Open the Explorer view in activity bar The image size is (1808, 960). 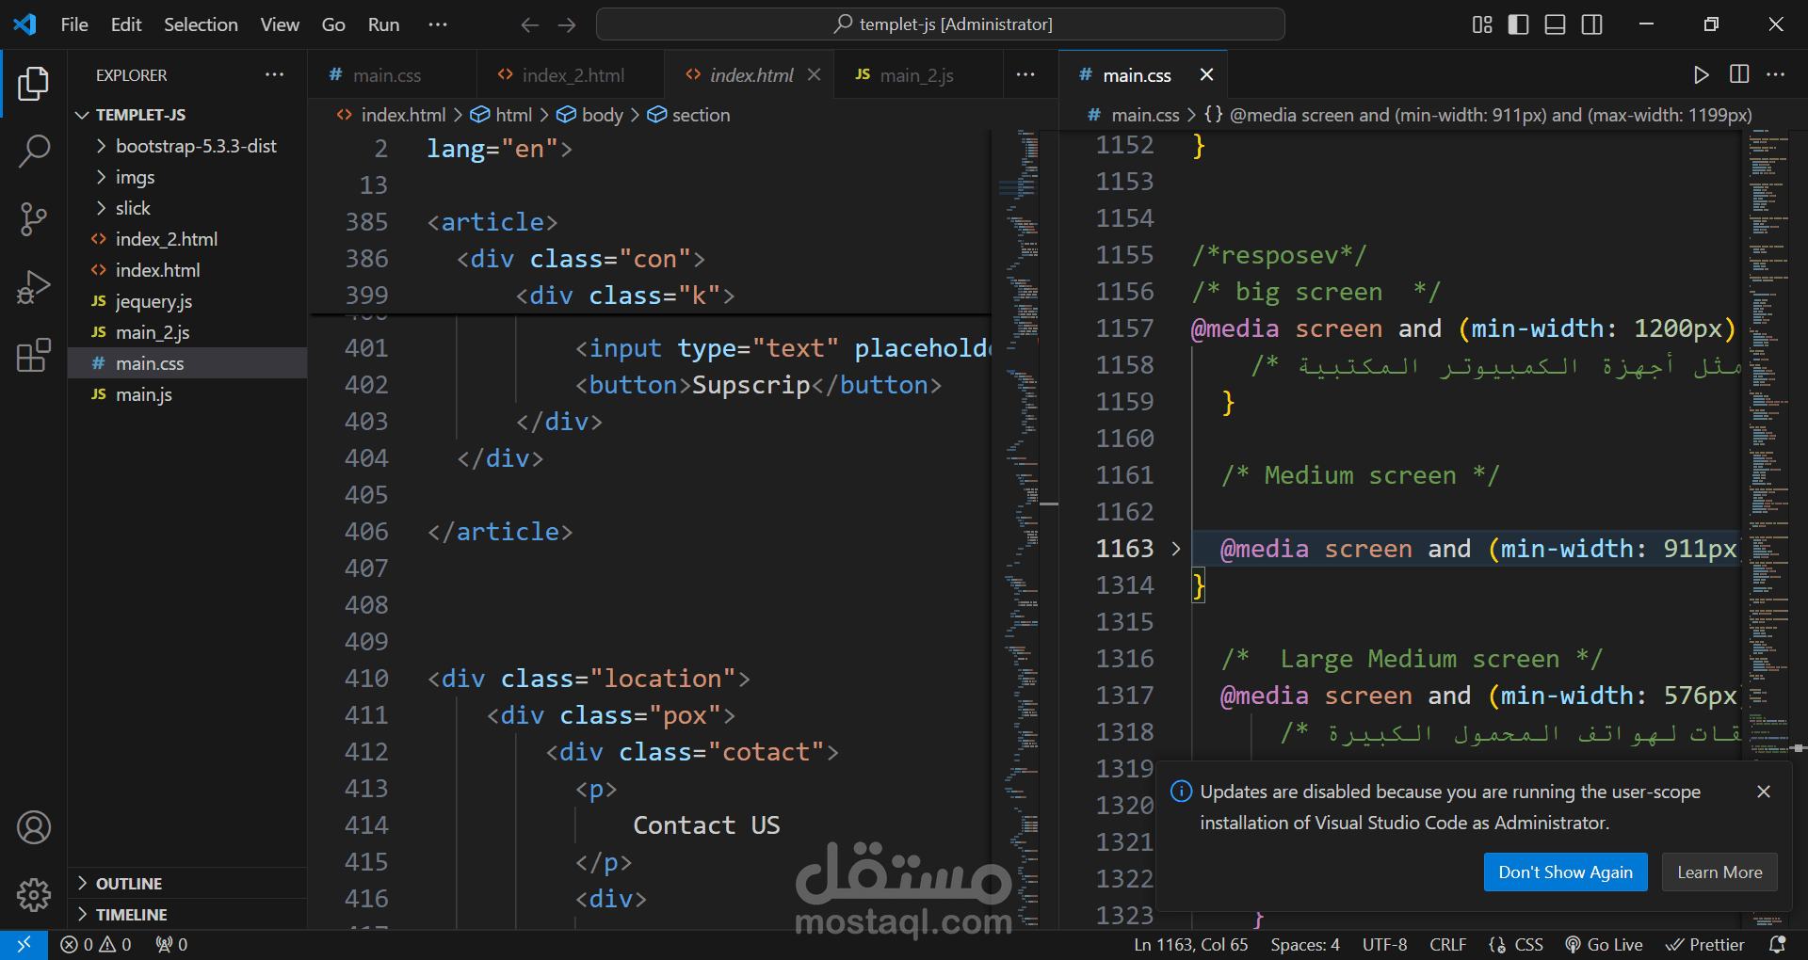pos(34,83)
